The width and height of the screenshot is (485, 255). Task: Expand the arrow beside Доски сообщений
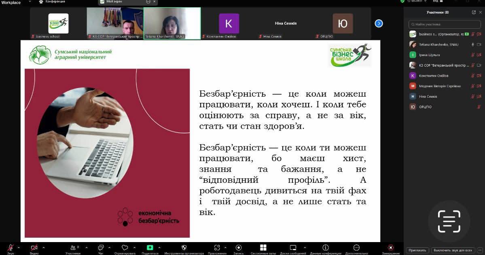coord(305,247)
